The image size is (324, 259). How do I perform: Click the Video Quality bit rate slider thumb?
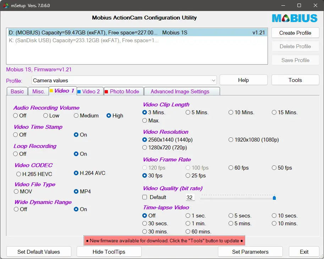tap(274, 198)
